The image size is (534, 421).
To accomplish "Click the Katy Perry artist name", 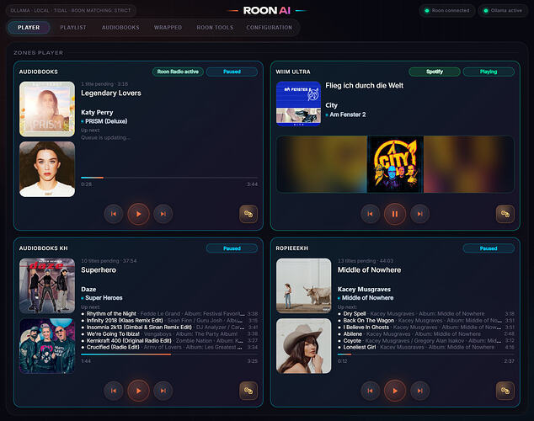I will (x=97, y=112).
